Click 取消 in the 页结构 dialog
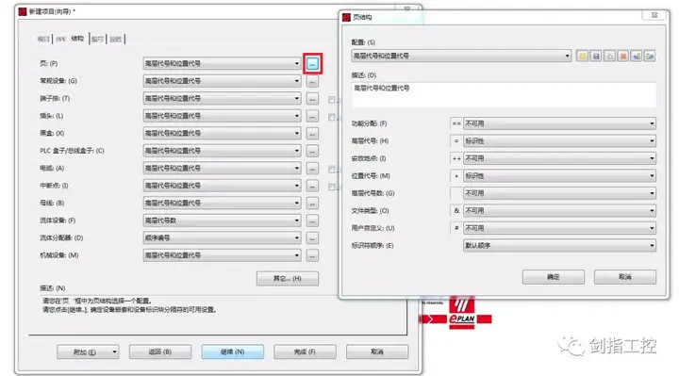The width and height of the screenshot is (679, 376). click(625, 277)
